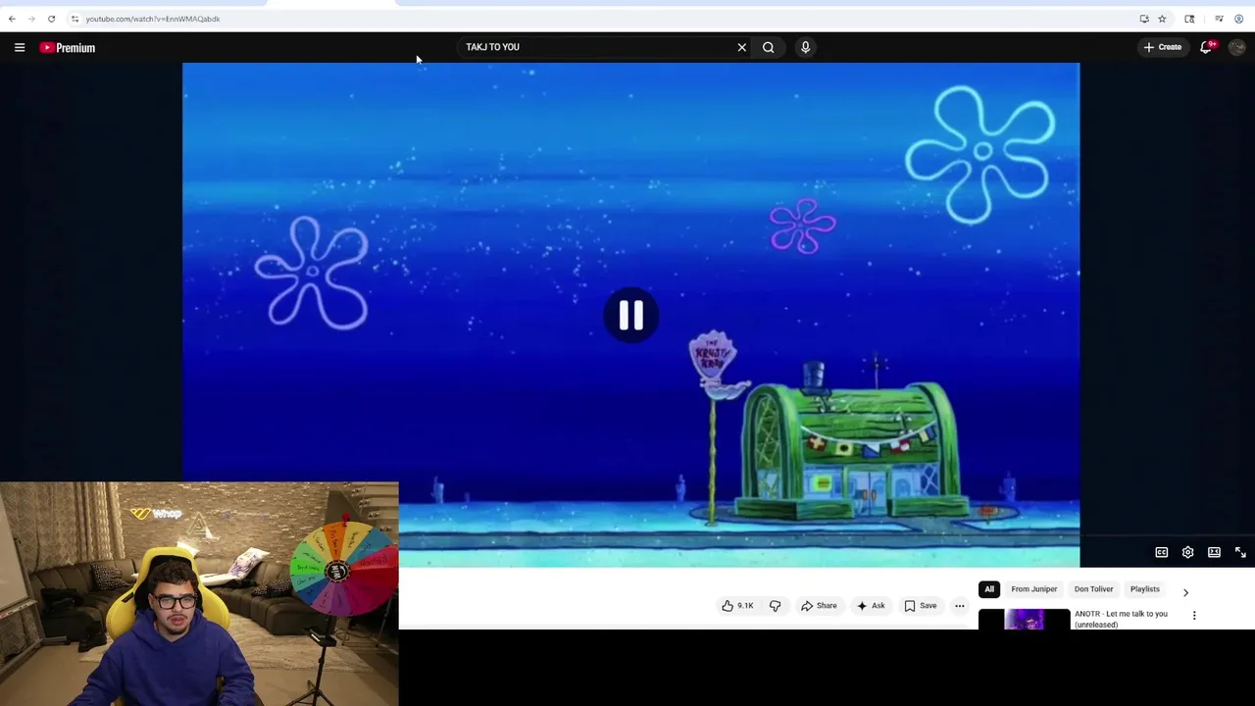Screen dimensions: 1255x706
Task: Open the browser media control icon
Action: click(x=1219, y=19)
